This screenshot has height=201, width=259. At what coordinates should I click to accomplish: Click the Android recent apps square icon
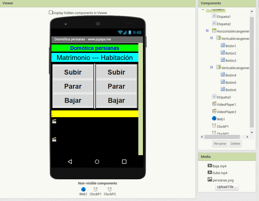click(x=124, y=162)
